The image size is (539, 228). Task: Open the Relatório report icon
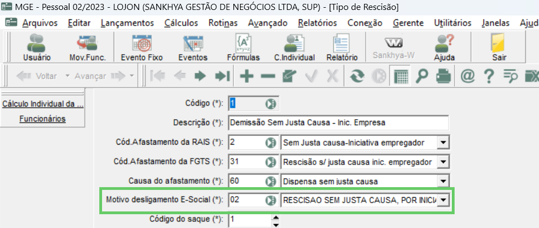pyautogui.click(x=342, y=47)
